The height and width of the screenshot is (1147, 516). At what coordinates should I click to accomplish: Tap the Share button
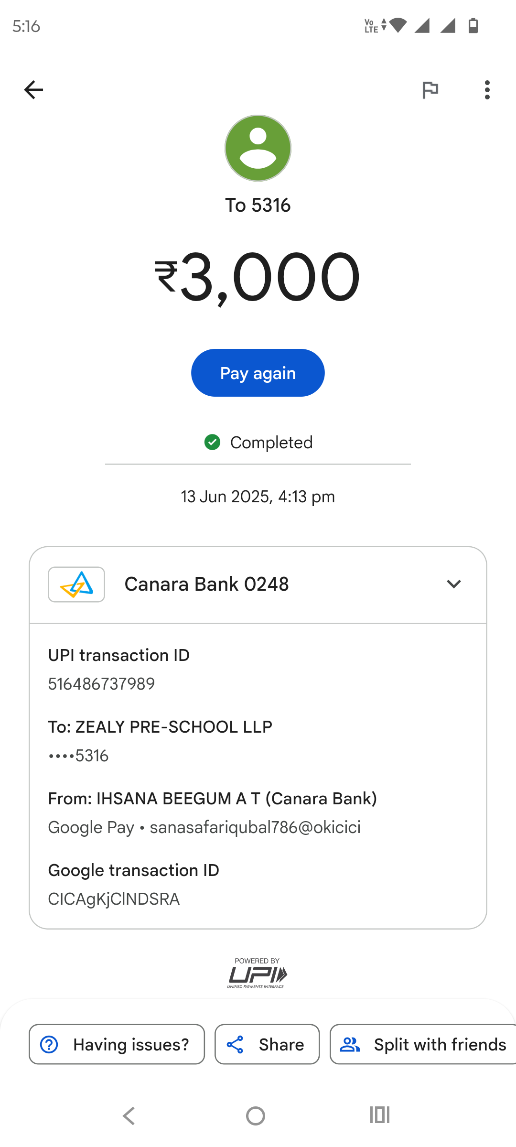point(267,1044)
